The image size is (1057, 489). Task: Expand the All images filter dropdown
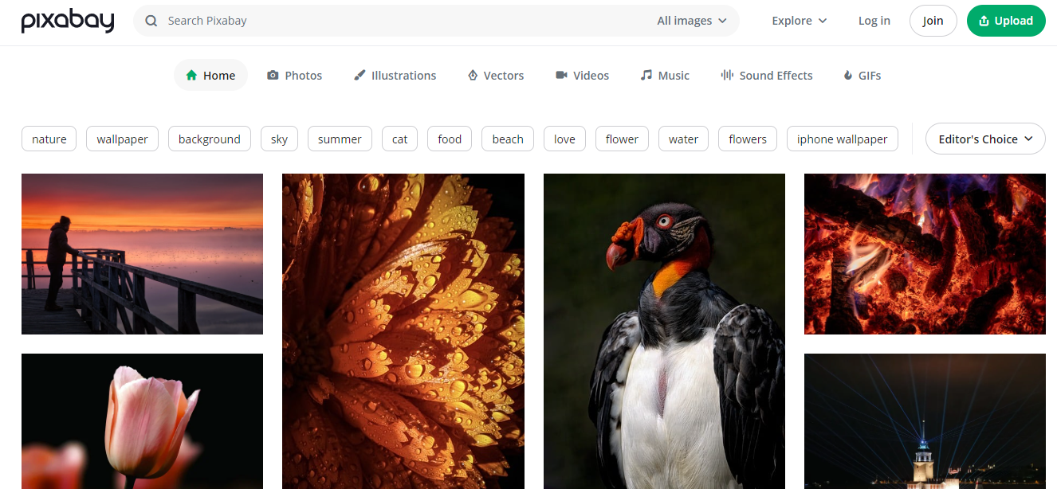[x=691, y=21]
